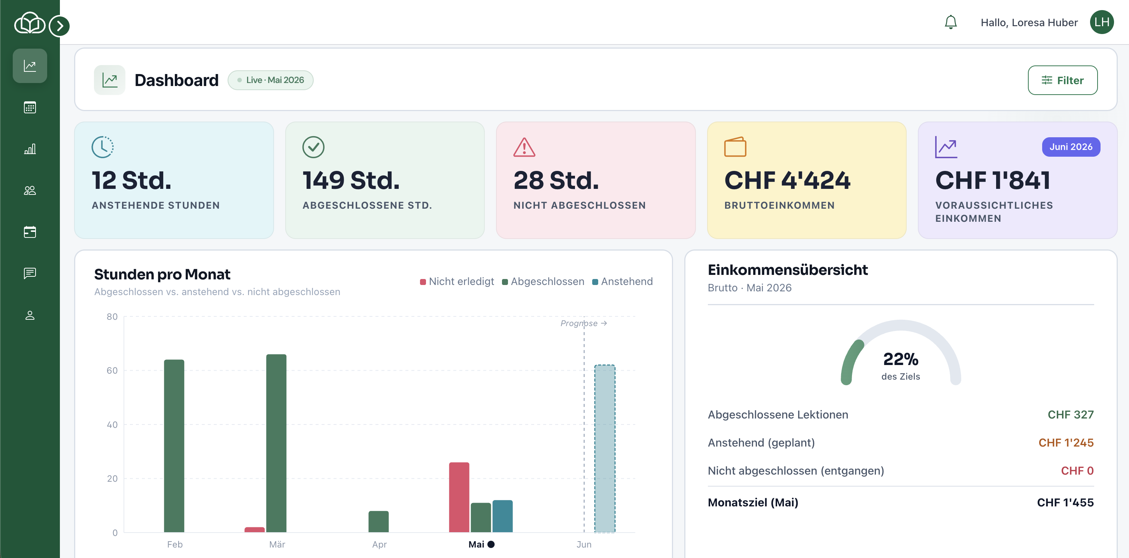Select the CHF 4'424 value

tap(787, 180)
